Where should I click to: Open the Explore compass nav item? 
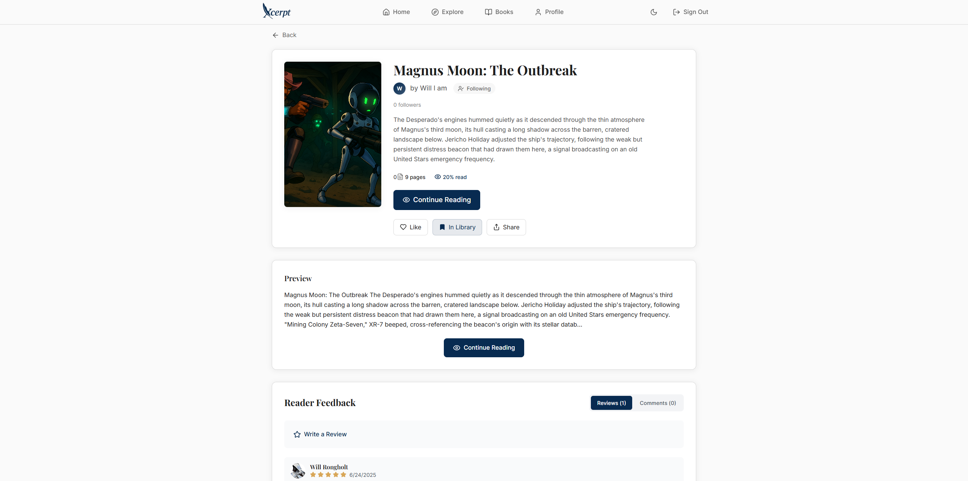click(x=447, y=12)
